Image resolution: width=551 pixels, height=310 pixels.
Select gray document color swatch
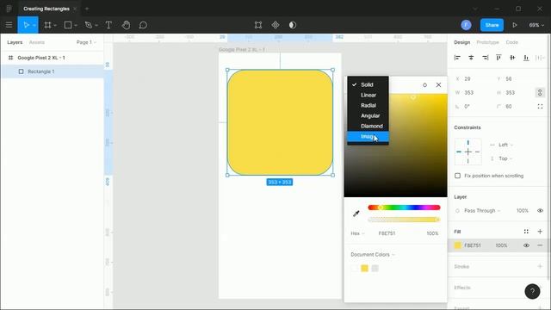(x=375, y=268)
